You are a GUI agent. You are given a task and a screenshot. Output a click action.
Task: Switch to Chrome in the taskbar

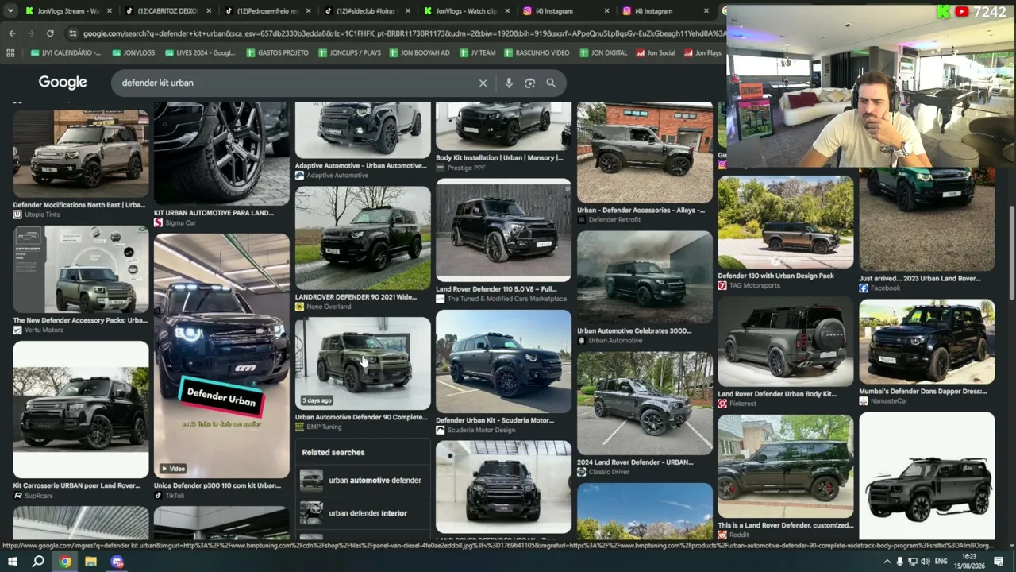pyautogui.click(x=65, y=562)
